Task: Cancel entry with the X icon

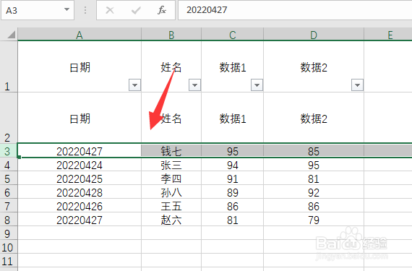Action: (110, 10)
